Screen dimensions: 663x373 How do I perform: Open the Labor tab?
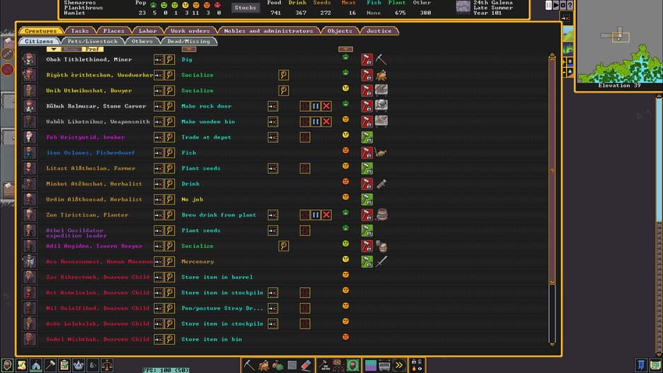pos(148,31)
